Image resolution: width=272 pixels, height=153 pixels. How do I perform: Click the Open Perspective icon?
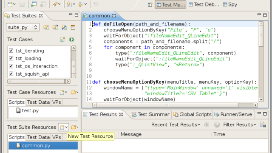(x=150, y=5)
